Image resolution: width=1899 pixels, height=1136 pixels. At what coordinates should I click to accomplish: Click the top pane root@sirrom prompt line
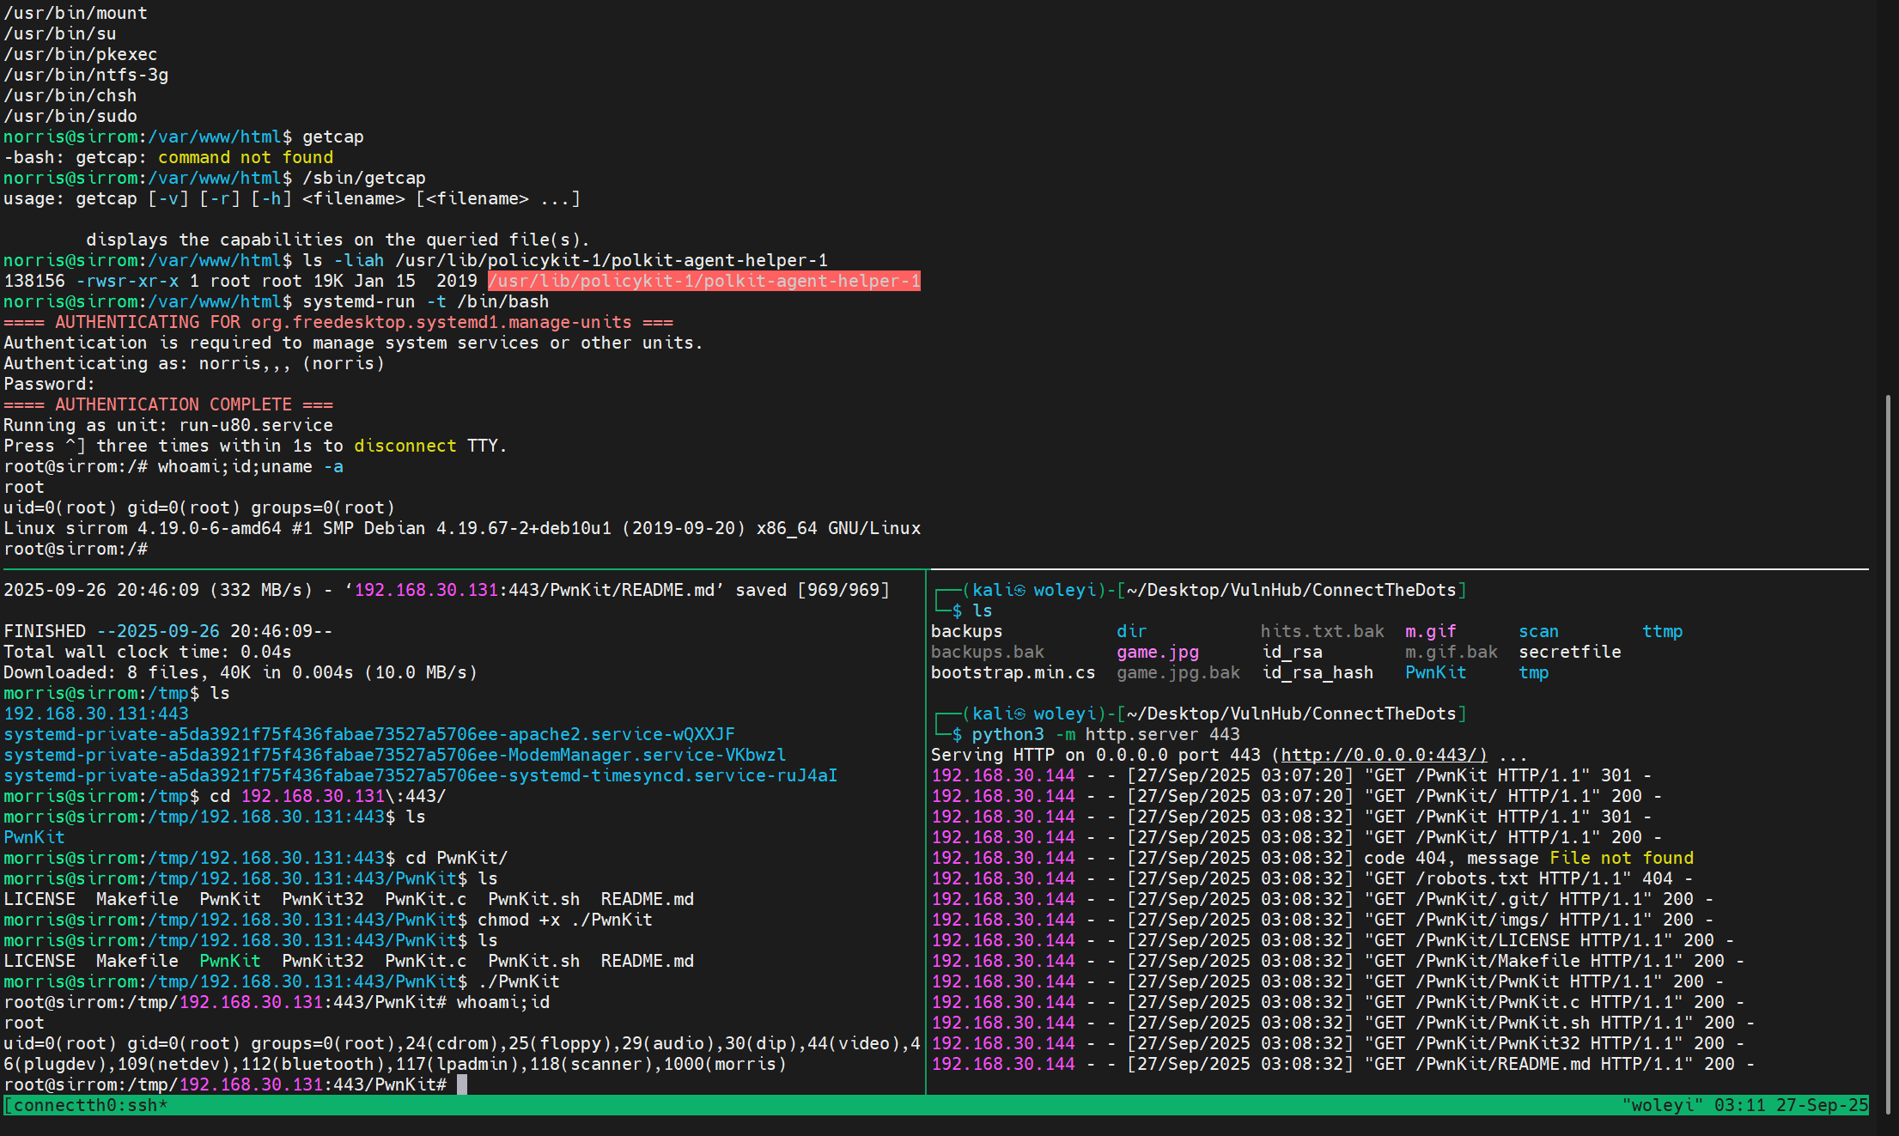click(77, 549)
